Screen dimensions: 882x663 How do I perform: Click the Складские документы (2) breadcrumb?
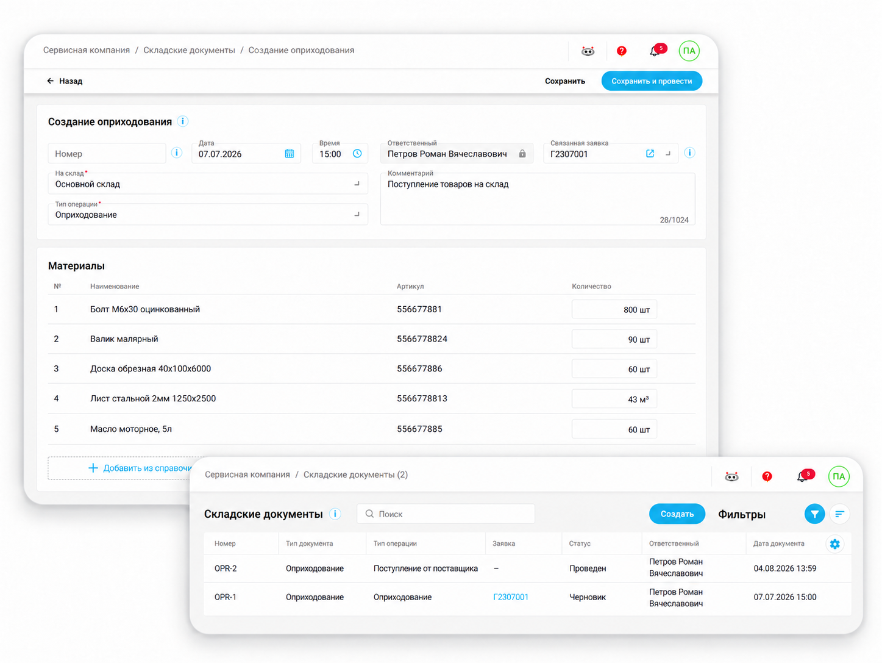click(x=355, y=475)
